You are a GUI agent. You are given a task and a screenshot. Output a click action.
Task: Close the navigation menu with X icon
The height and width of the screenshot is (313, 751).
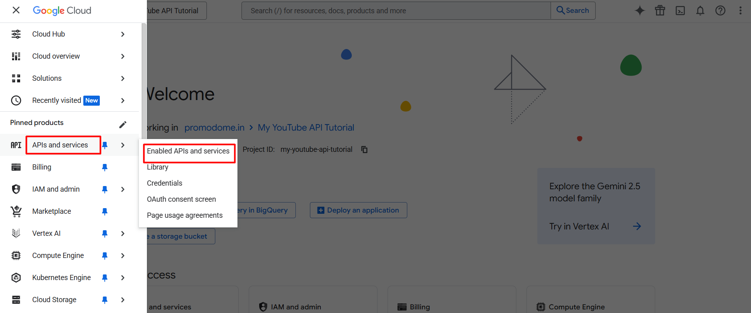[x=16, y=10]
